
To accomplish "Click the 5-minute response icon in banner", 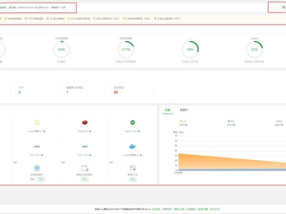I will [5, 19].
